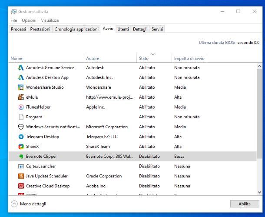Select the Wondershare Studio name
Viewport: 265px width, 217px height.
(x=45, y=87)
